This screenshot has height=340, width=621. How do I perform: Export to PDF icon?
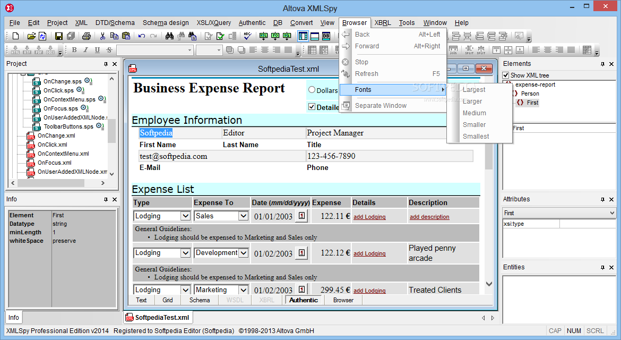pos(39,49)
